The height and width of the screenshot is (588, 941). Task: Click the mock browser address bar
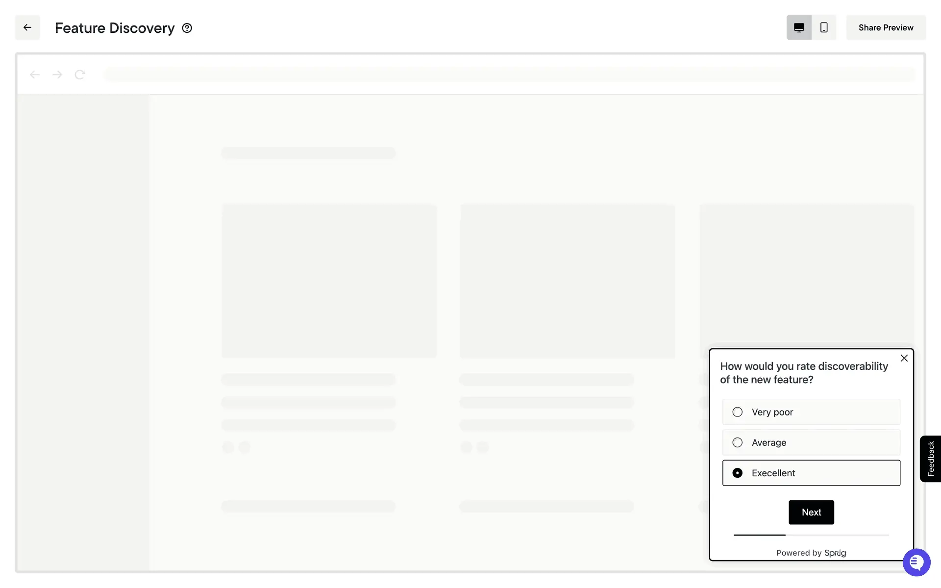[509, 74]
